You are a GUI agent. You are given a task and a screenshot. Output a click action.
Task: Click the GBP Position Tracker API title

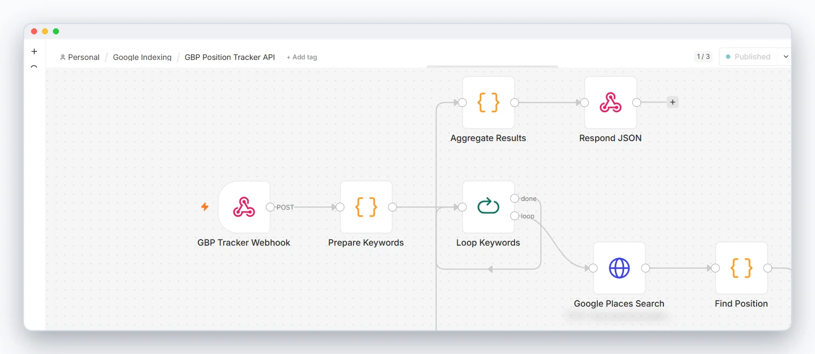(x=230, y=57)
